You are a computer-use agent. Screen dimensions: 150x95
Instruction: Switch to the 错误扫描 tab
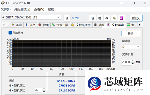tap(60, 25)
